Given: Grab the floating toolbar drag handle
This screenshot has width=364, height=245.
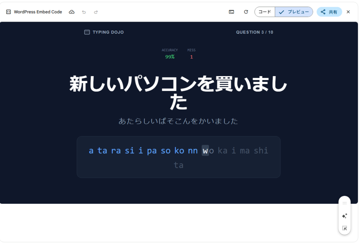Looking at the screenshot, I should click(x=344, y=203).
